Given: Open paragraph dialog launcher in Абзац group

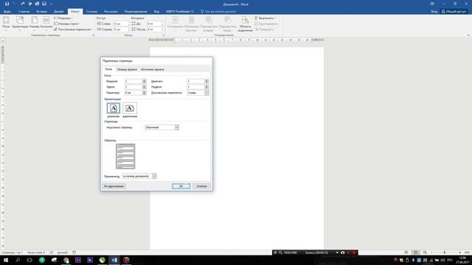Looking at the screenshot, I should (x=164, y=35).
